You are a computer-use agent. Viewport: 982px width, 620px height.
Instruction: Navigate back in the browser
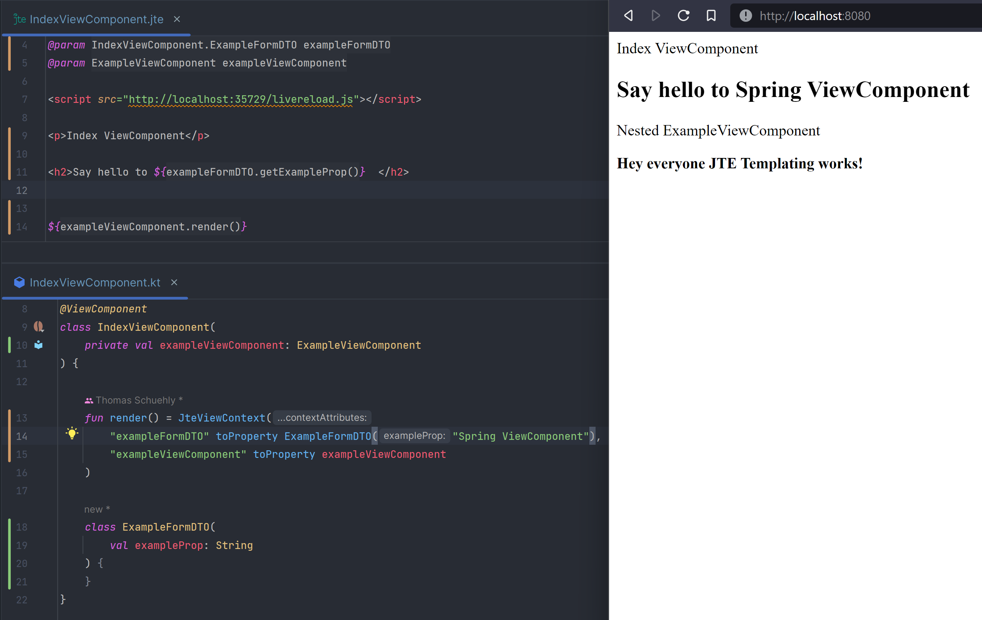tap(628, 16)
